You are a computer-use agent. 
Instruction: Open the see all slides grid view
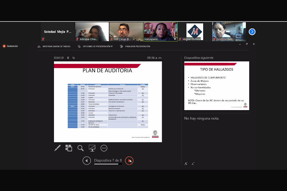69,148
